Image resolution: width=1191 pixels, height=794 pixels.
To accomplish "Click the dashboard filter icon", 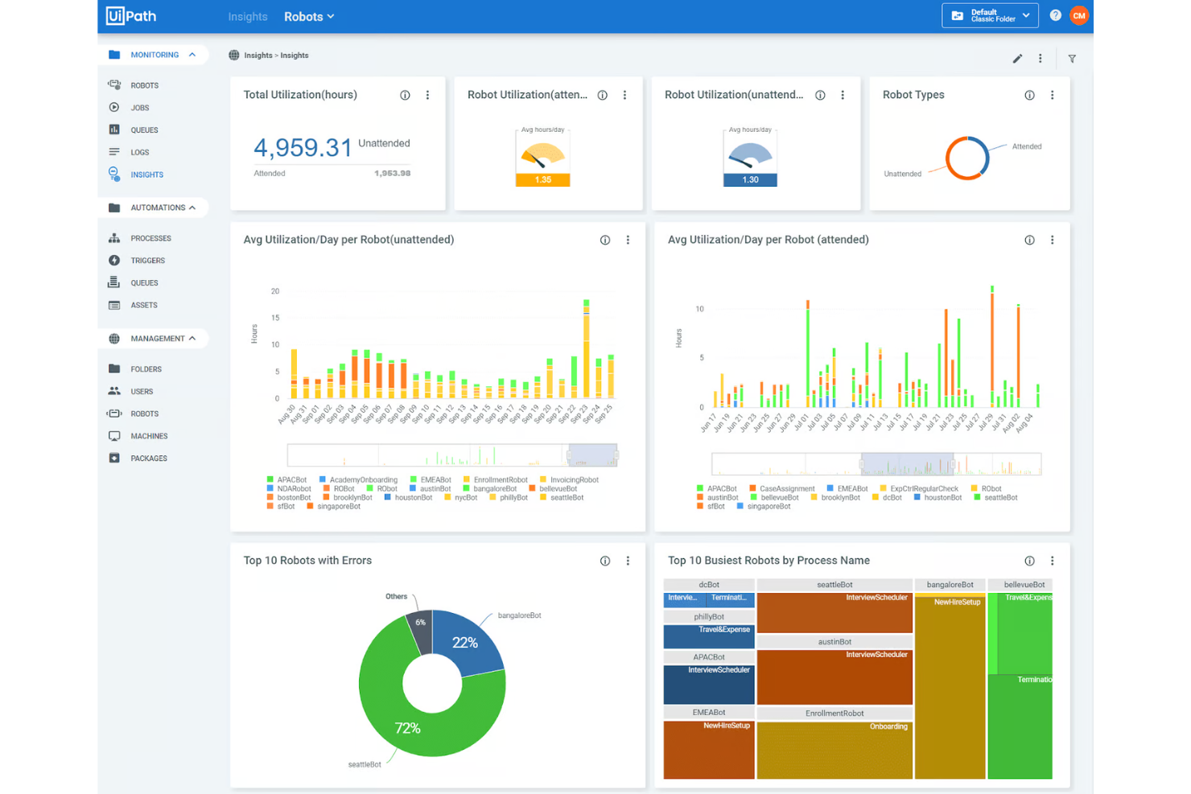I will point(1072,59).
